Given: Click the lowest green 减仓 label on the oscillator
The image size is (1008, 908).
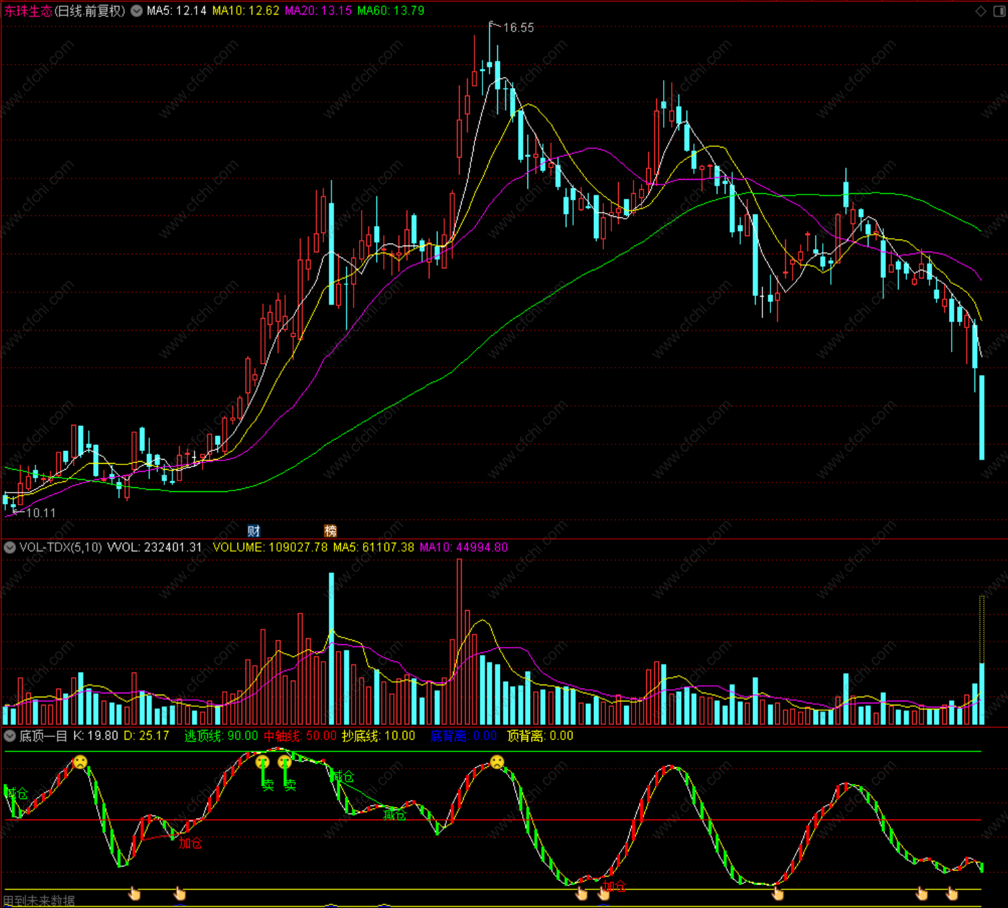Looking at the screenshot, I should pos(395,815).
